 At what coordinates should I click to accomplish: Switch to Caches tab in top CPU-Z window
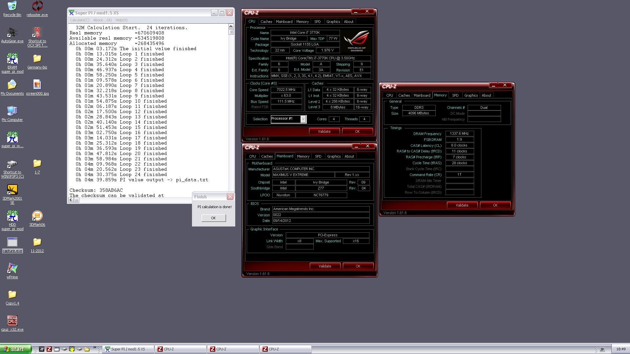pyautogui.click(x=266, y=22)
